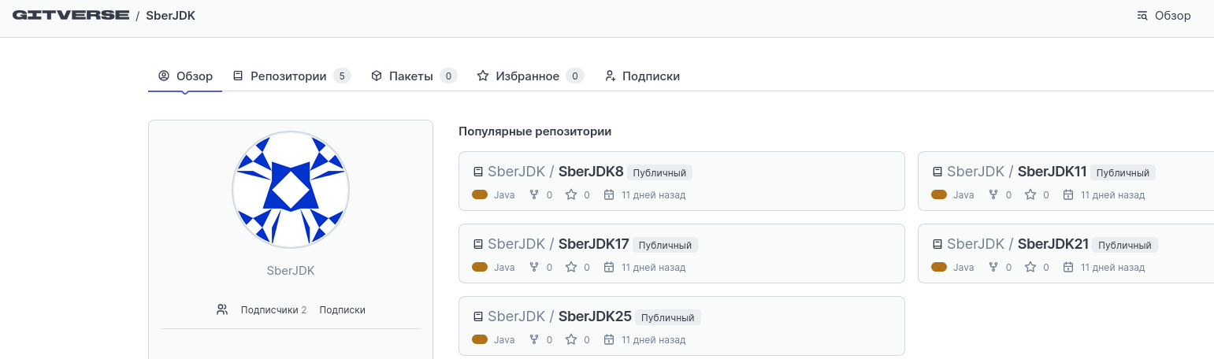Click the star icon in SberJDK8 card
This screenshot has width=1214, height=359.
pos(571,194)
